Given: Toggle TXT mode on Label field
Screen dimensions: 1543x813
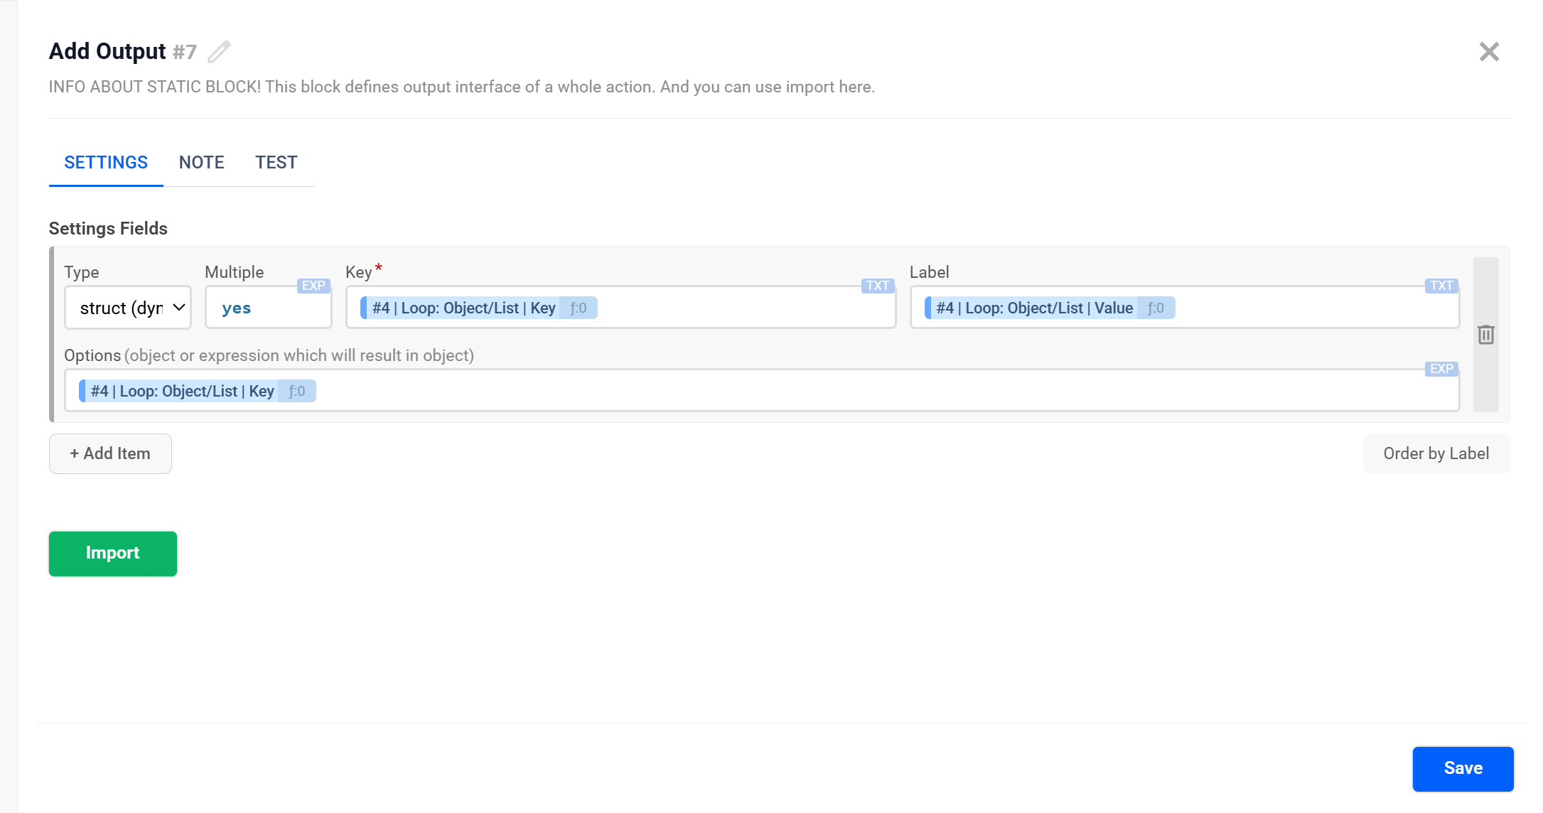Looking at the screenshot, I should click(1441, 286).
